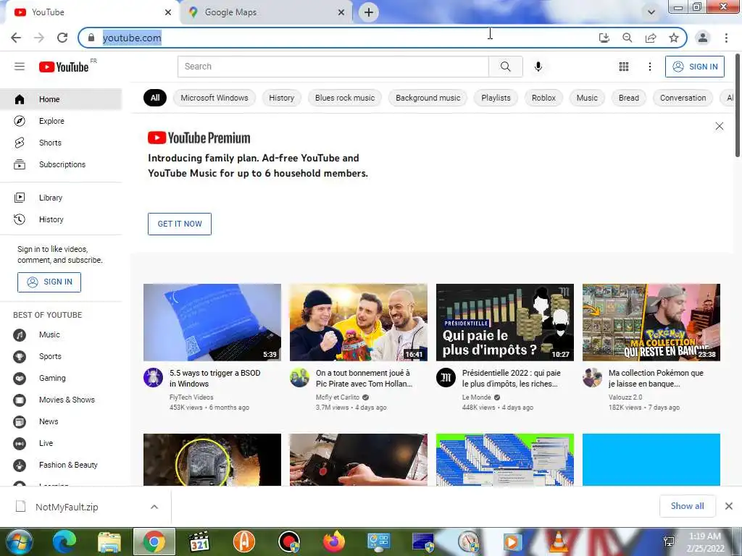The image size is (742, 556).
Task: Open History from the sidebar
Action: (61, 219)
